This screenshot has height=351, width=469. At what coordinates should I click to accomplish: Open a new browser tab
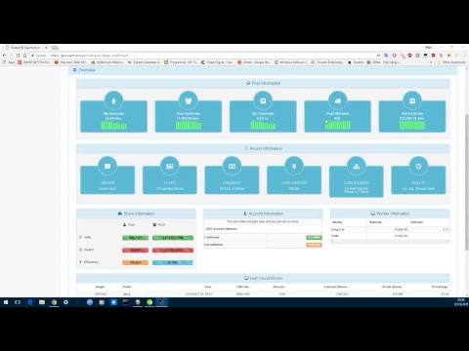click(55, 48)
